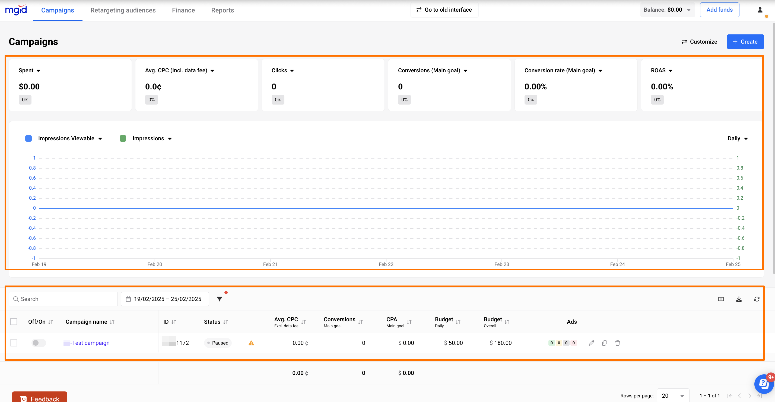Check the select-all header checkbox

[x=14, y=322]
